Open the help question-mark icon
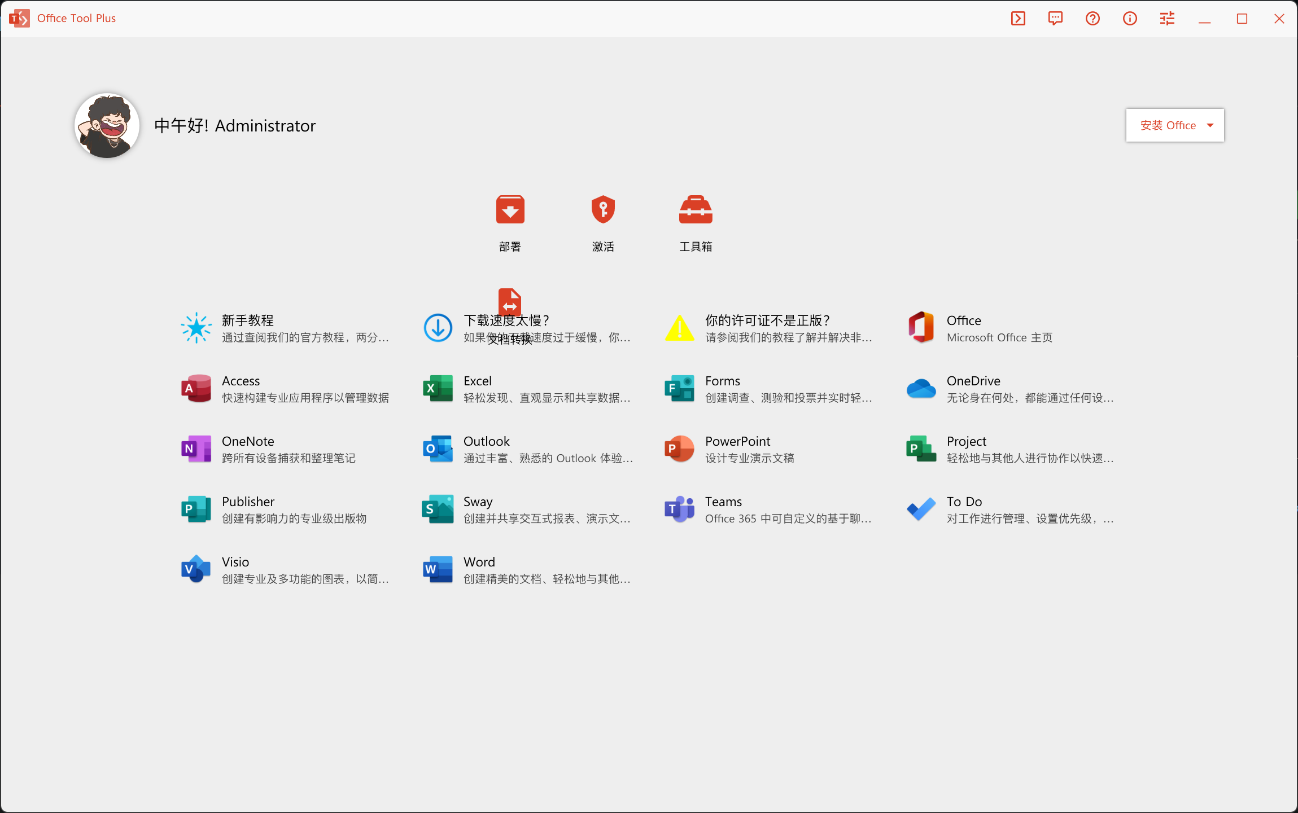The image size is (1298, 813). click(1092, 18)
